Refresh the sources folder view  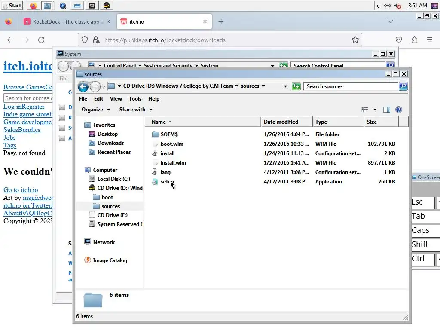[x=296, y=86]
